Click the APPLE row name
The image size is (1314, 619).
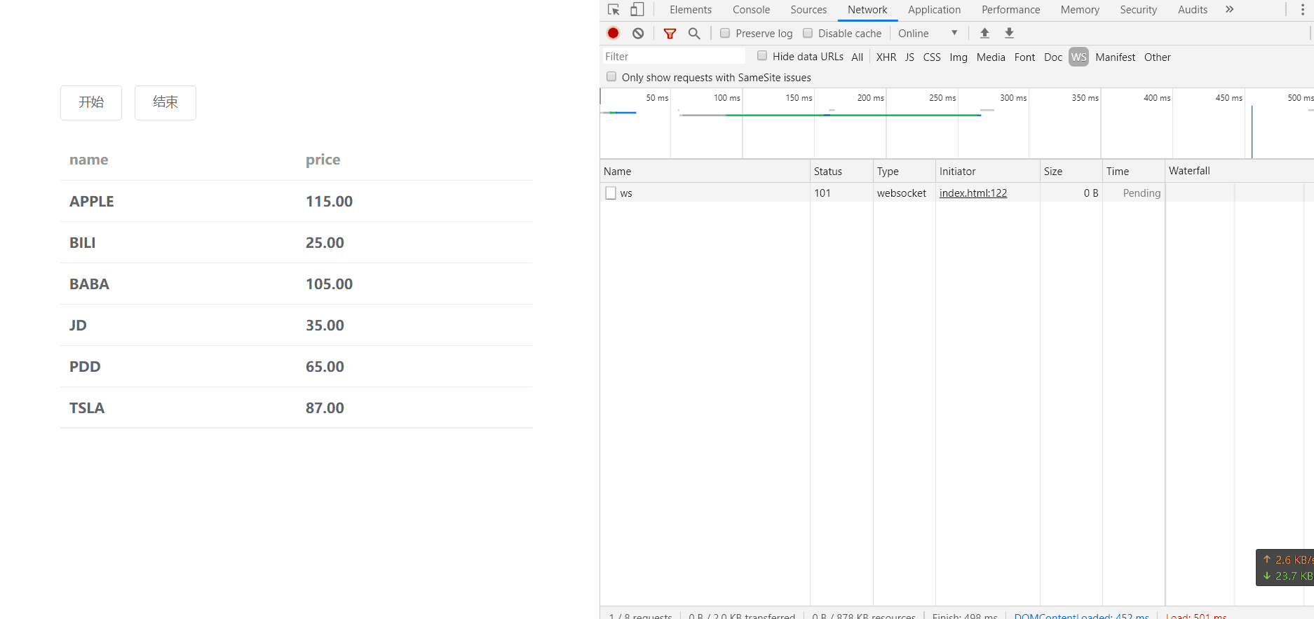[92, 202]
